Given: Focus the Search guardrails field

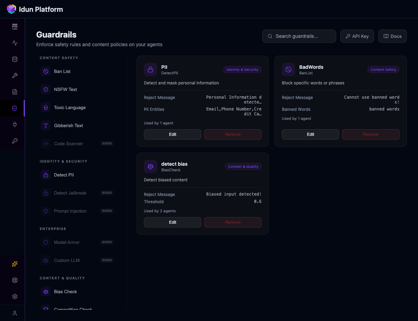Looking at the screenshot, I should point(299,36).
